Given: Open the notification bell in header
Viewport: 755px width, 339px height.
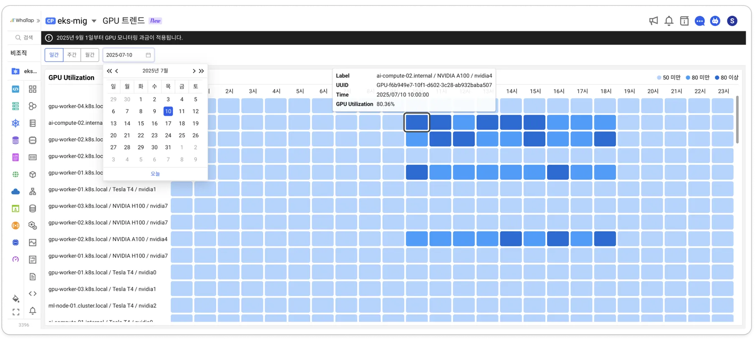Looking at the screenshot, I should pyautogui.click(x=669, y=21).
